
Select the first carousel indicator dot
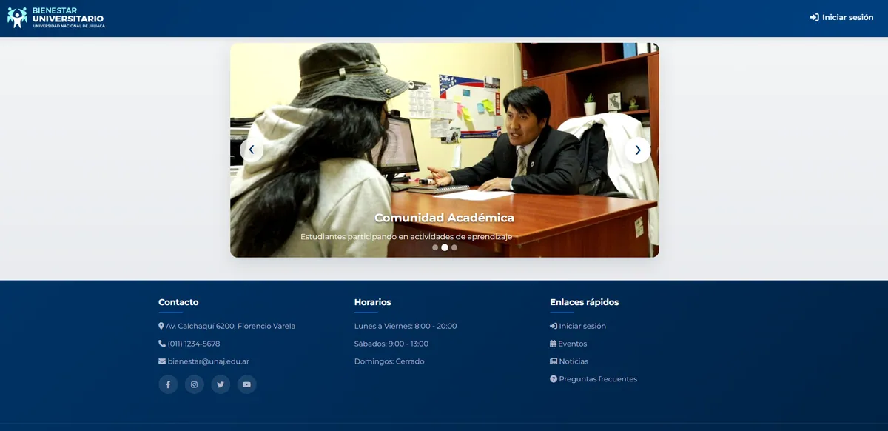435,247
